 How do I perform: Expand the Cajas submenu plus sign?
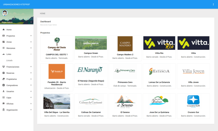click(x=31, y=97)
